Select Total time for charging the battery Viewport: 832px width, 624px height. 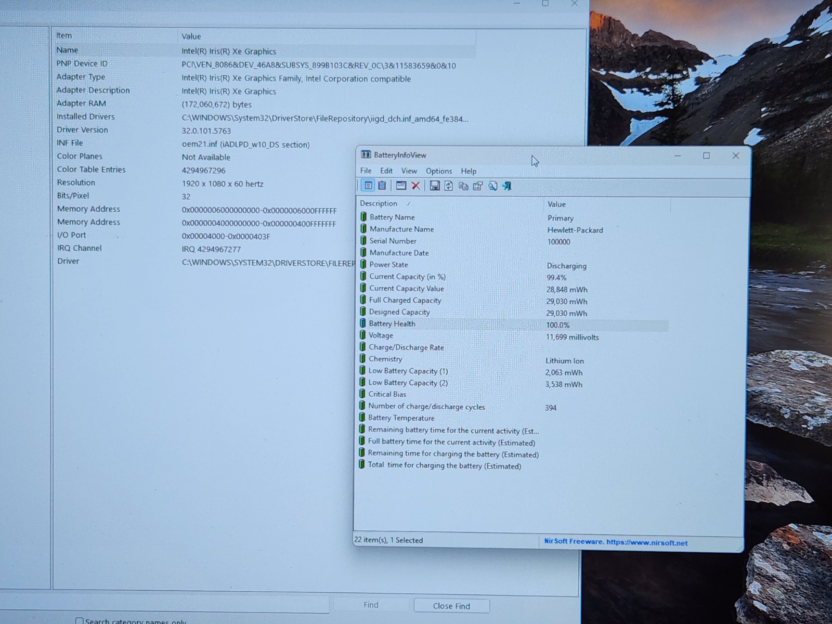click(x=513, y=465)
